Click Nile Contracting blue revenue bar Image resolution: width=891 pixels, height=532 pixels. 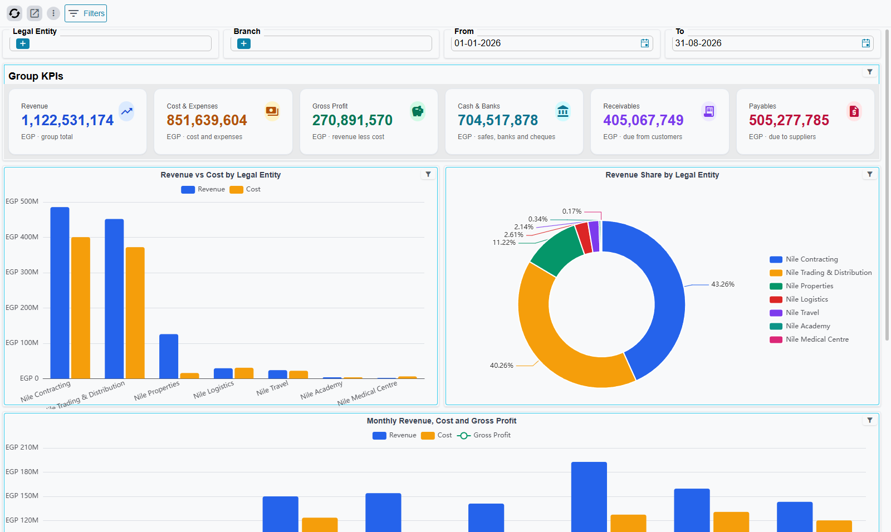click(x=60, y=293)
